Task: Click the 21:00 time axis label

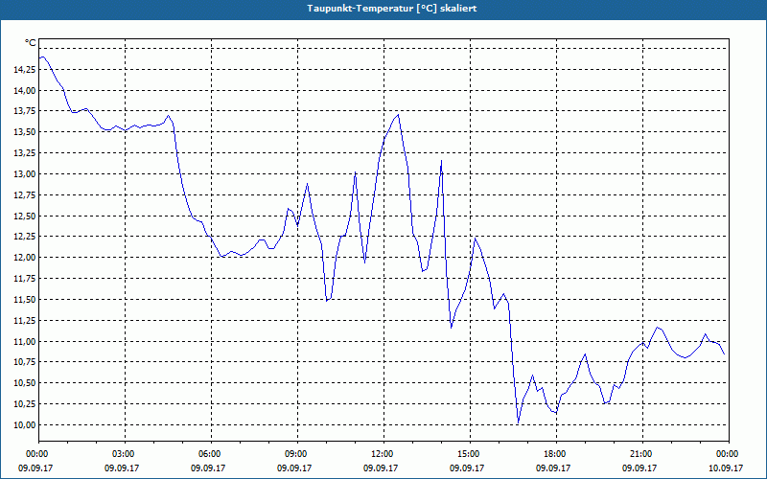Action: [642, 454]
